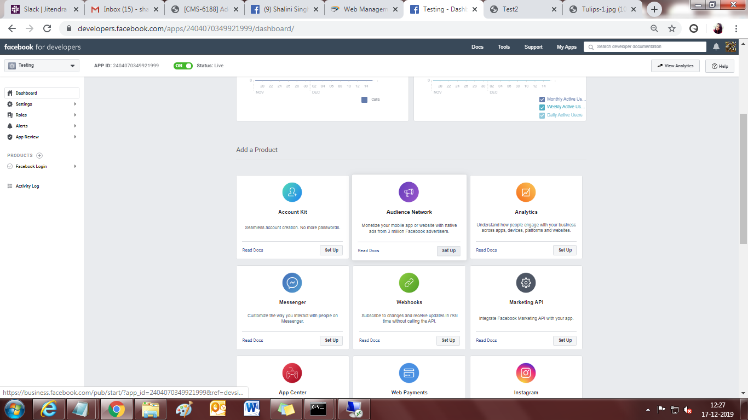Click the Audience Network megaphone icon
This screenshot has width=748, height=420.
[408, 192]
